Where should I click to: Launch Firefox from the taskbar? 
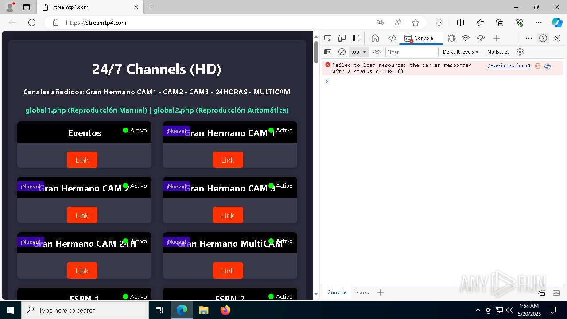[225, 310]
